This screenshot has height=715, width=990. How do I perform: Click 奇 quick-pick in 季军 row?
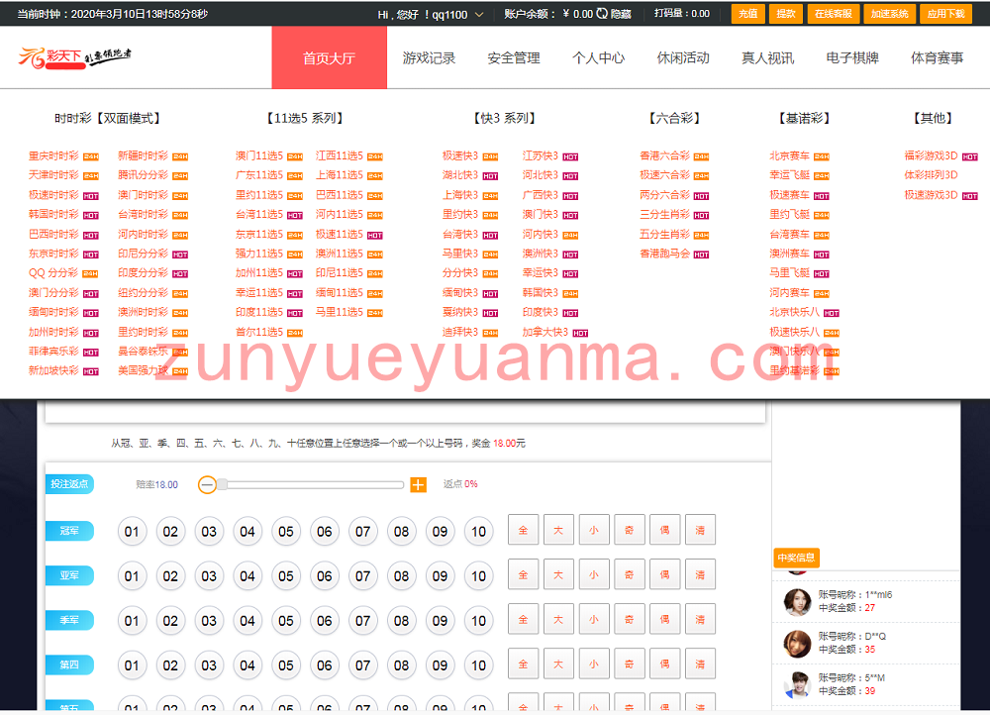(x=629, y=620)
